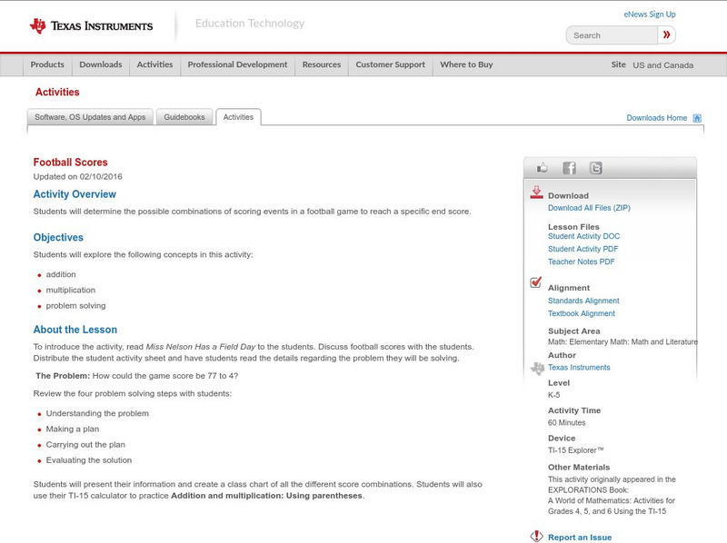Click inside the Search input field
Image resolution: width=727 pixels, height=543 pixels.
click(611, 35)
